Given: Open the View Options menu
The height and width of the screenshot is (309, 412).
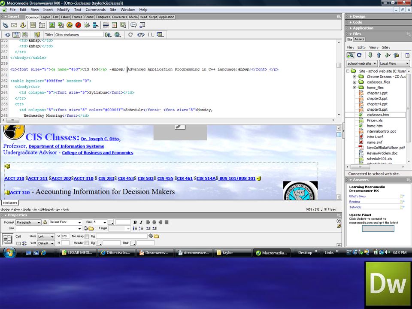Looking at the screenshot, I should click(x=160, y=35).
